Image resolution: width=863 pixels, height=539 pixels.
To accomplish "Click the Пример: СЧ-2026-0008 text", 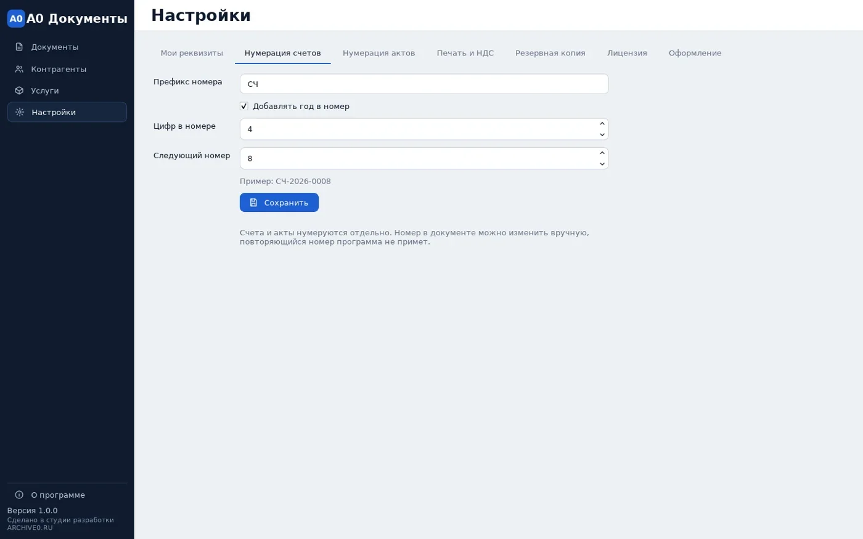I will click(285, 181).
